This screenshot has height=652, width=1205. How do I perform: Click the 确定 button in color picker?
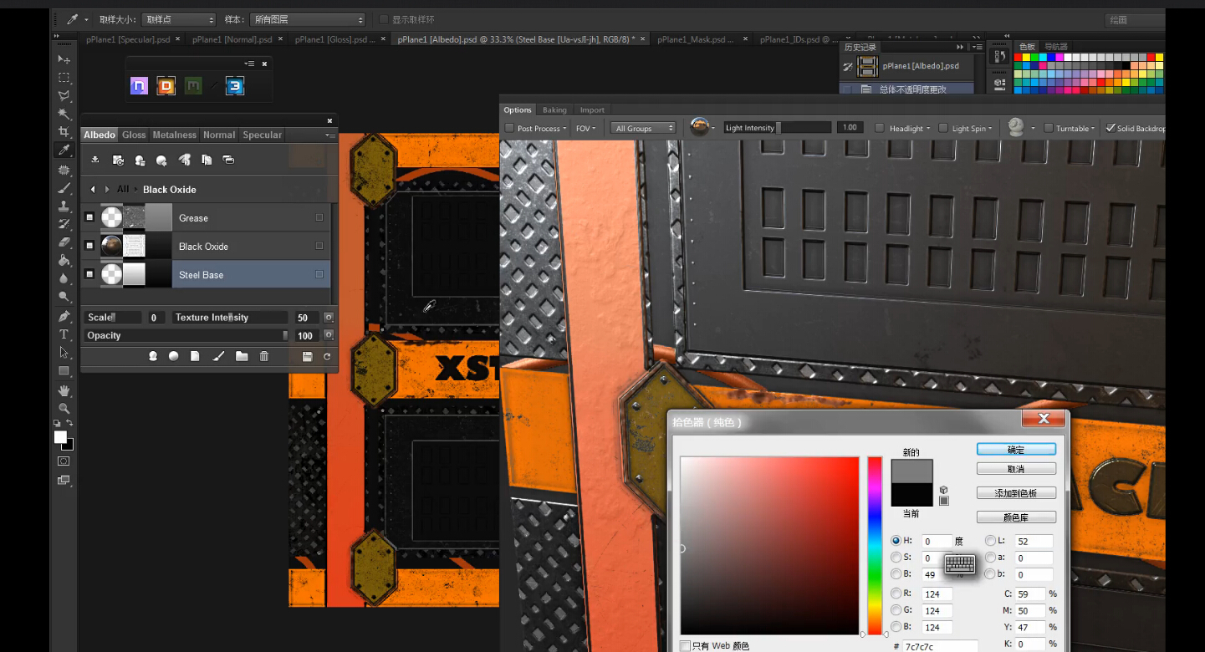(x=1015, y=450)
